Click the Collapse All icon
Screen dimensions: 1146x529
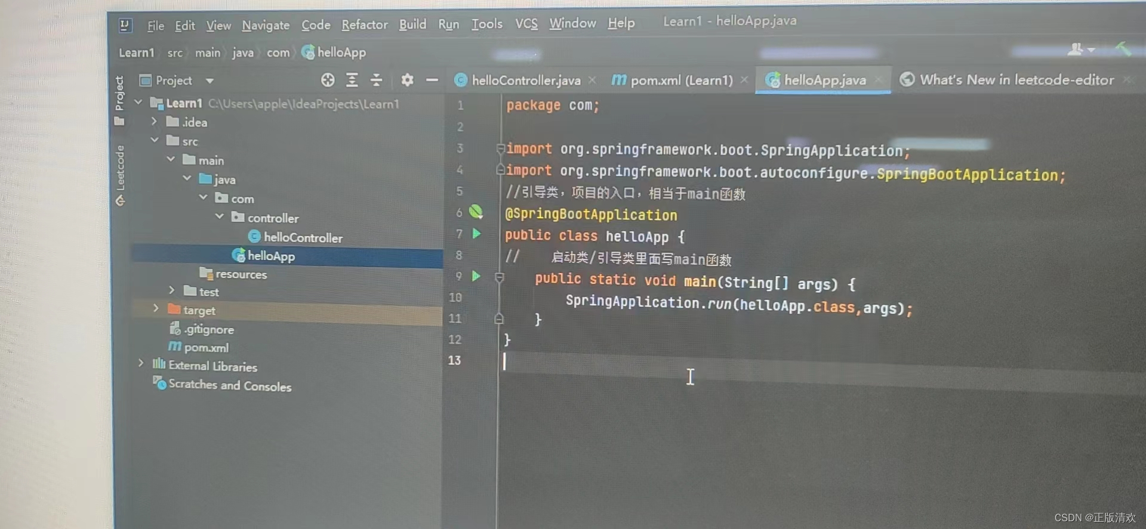(376, 80)
